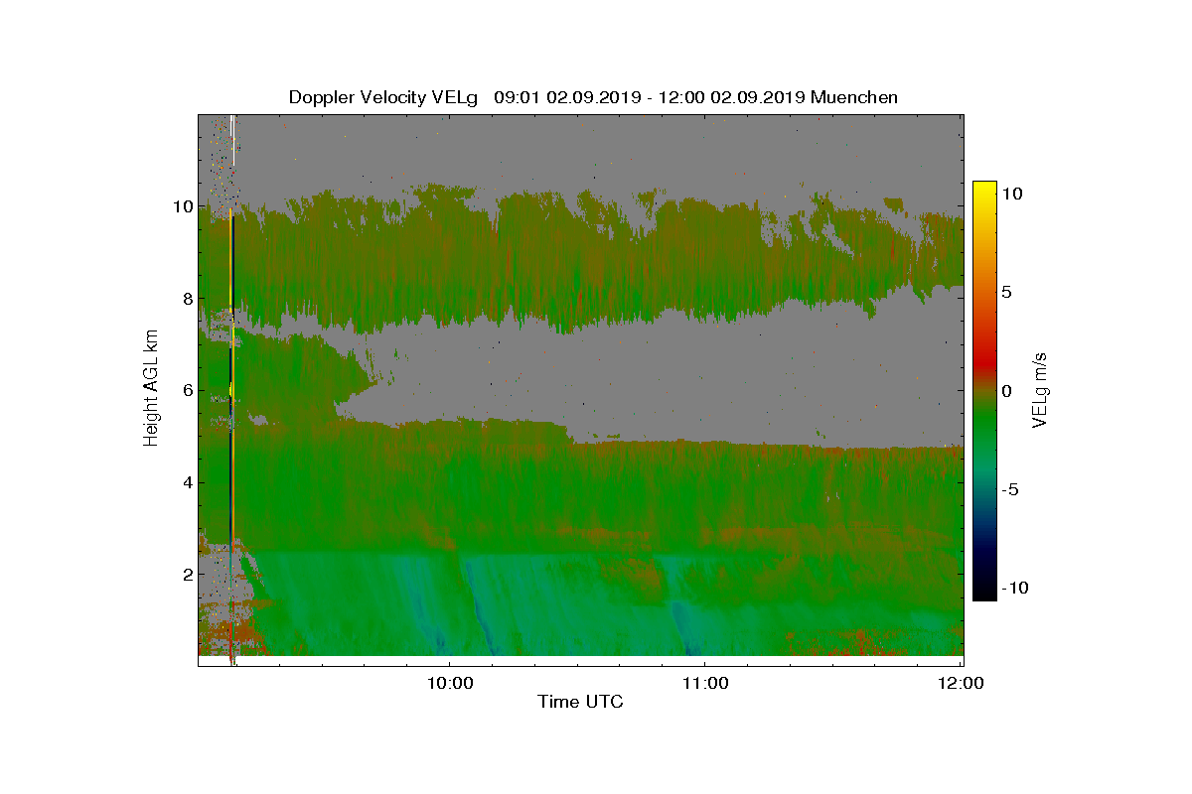Click the 'Time UTC' axis label
The height and width of the screenshot is (794, 1192).
[x=580, y=702]
